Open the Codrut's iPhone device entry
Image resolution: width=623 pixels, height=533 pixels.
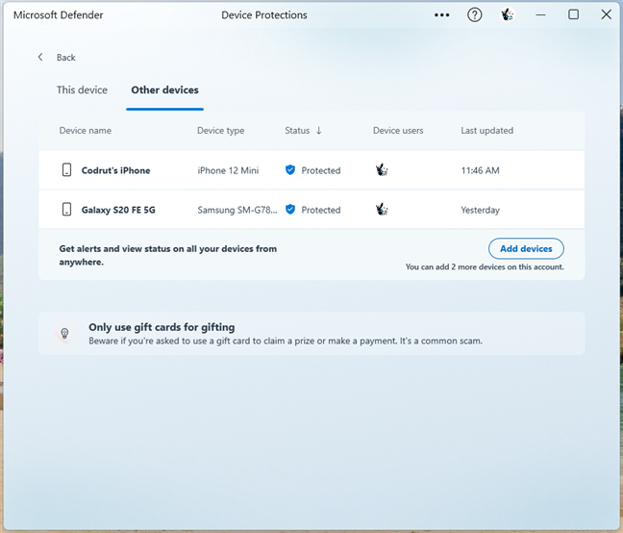pyautogui.click(x=115, y=170)
